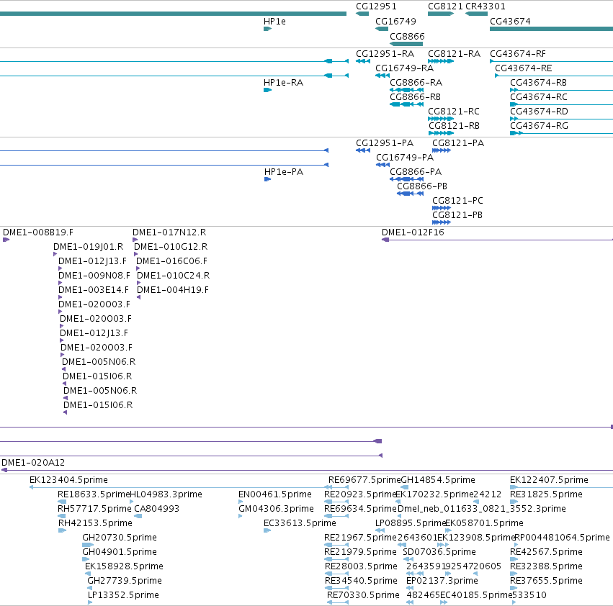This screenshot has width=613, height=606.
Task: Click the RE31825.5prime EST label
Action: 546,494
